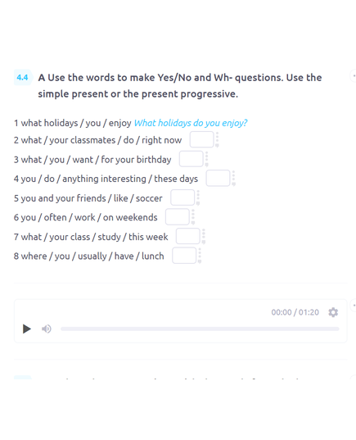Click answer box for question 7
The height and width of the screenshot is (440, 356).
coord(187,236)
